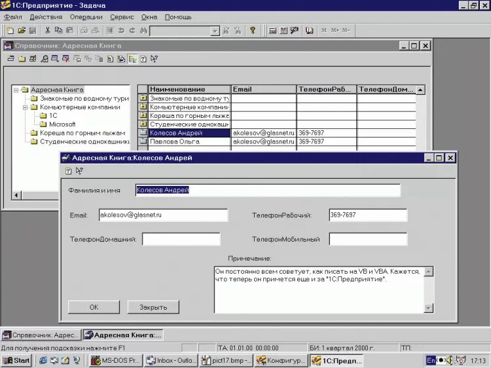Click the syntax assistant book icon
This screenshot has width=491, height=368.
[310, 30]
